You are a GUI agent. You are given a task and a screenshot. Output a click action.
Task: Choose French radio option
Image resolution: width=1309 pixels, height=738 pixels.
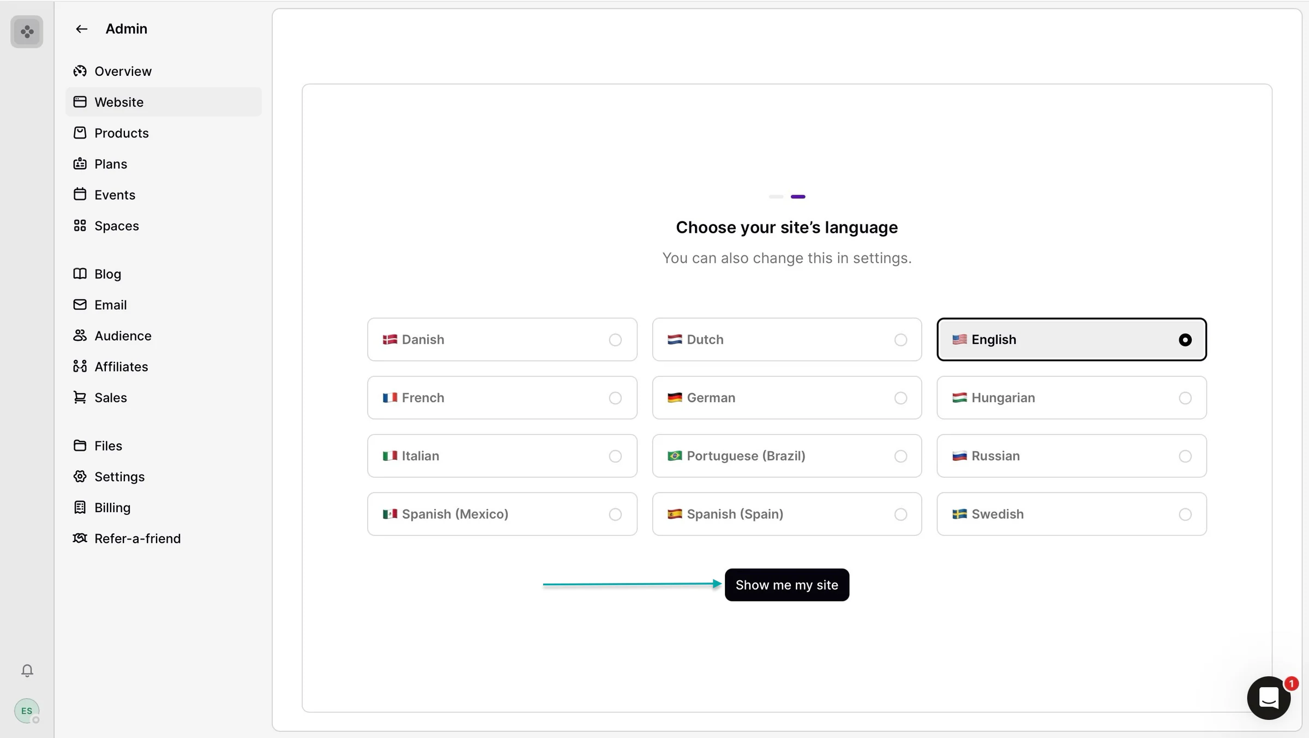click(615, 398)
